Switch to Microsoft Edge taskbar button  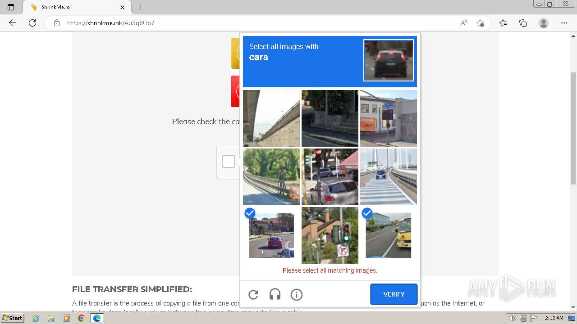97,318
